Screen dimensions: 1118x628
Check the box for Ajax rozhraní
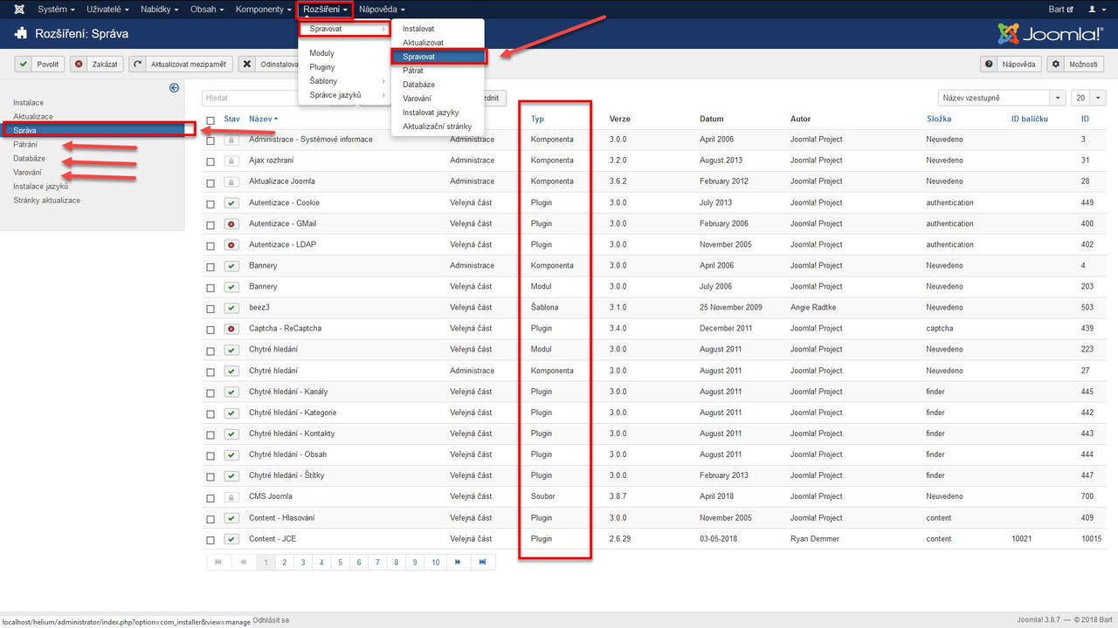click(210, 161)
